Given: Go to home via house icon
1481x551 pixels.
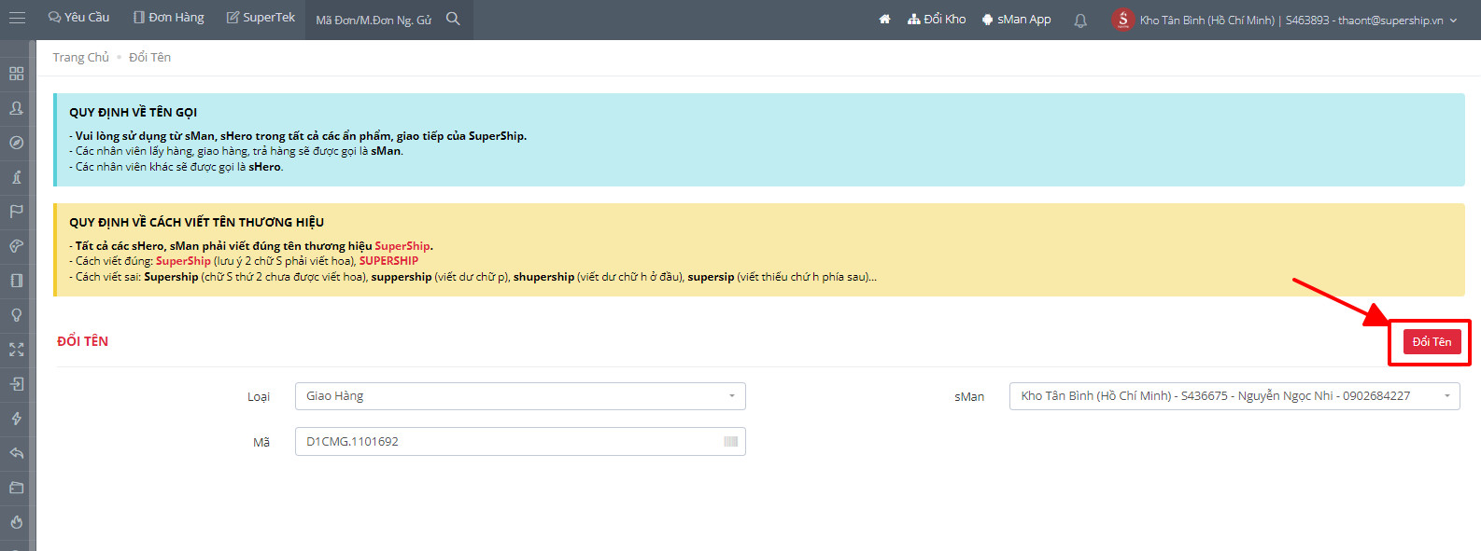Looking at the screenshot, I should coord(884,20).
